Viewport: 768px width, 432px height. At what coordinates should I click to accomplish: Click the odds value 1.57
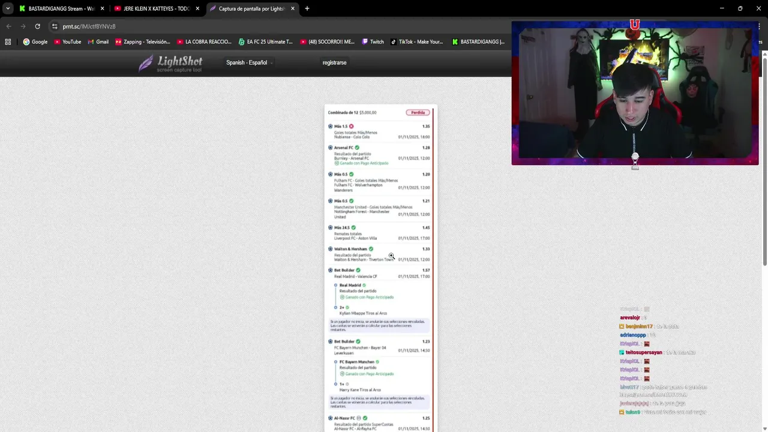coord(426,270)
